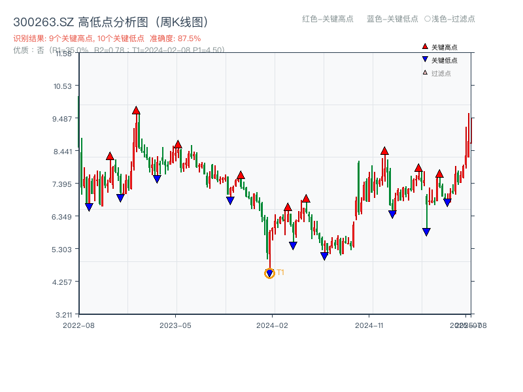Click the 2024-11 x-axis date label
Viewport: 523px width, 392px height.
coord(369,325)
